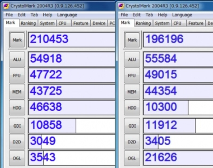Run D2D test in left window

click(17, 142)
